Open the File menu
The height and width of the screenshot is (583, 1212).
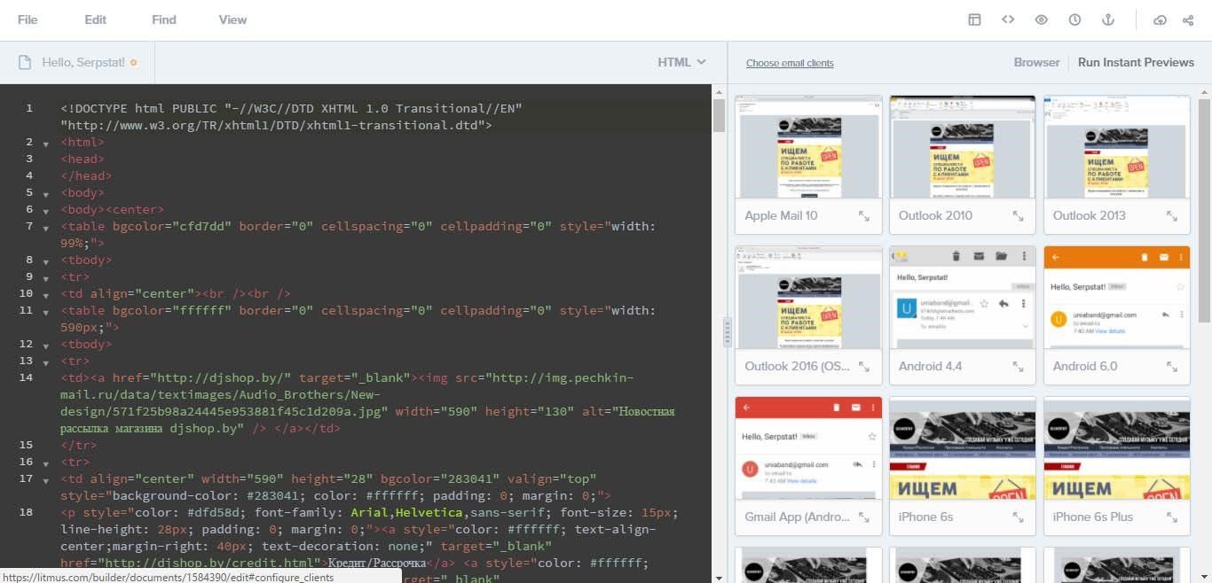(28, 19)
